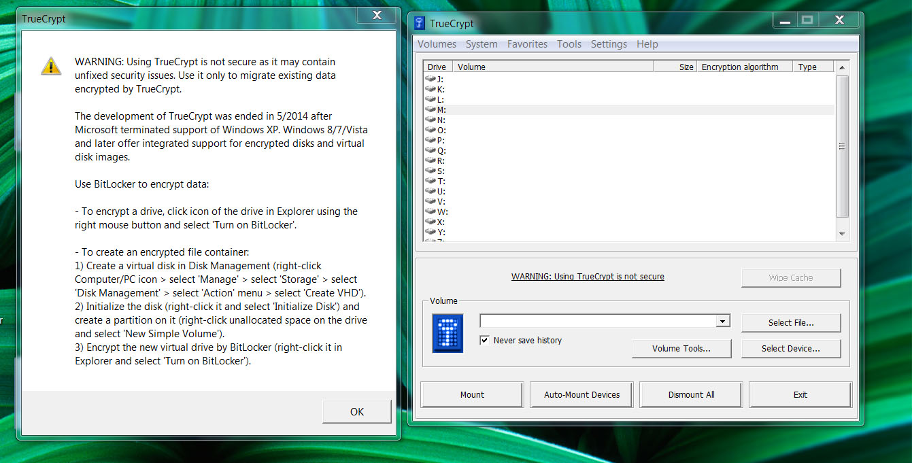The image size is (912, 463).
Task: Sort by the Drive column header
Action: (437, 67)
